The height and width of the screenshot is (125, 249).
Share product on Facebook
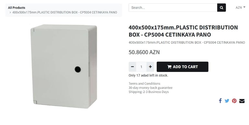tap(220, 101)
